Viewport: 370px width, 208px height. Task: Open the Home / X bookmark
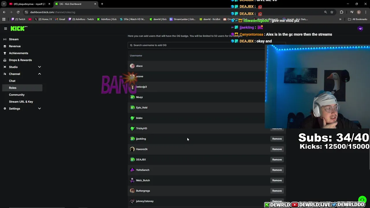pyautogui.click(x=43, y=19)
